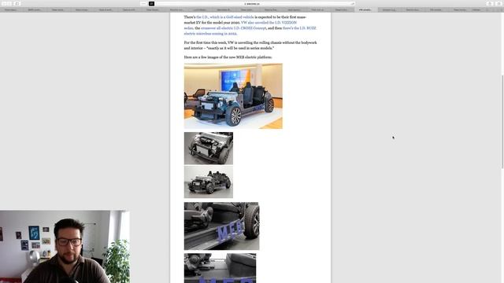Go back with Safari's back arrow

4,3
